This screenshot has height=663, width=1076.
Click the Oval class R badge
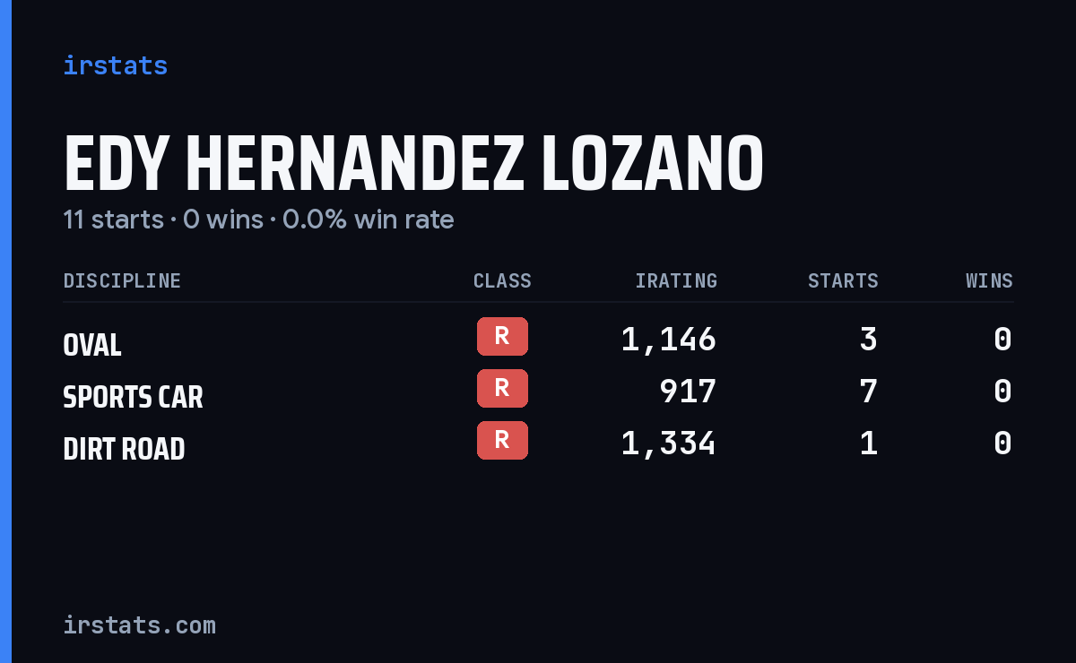coord(502,336)
